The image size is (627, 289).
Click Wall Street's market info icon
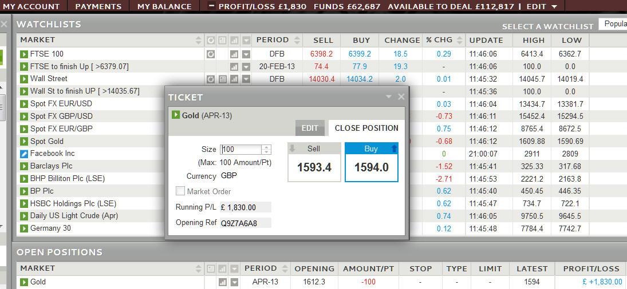coord(222,79)
